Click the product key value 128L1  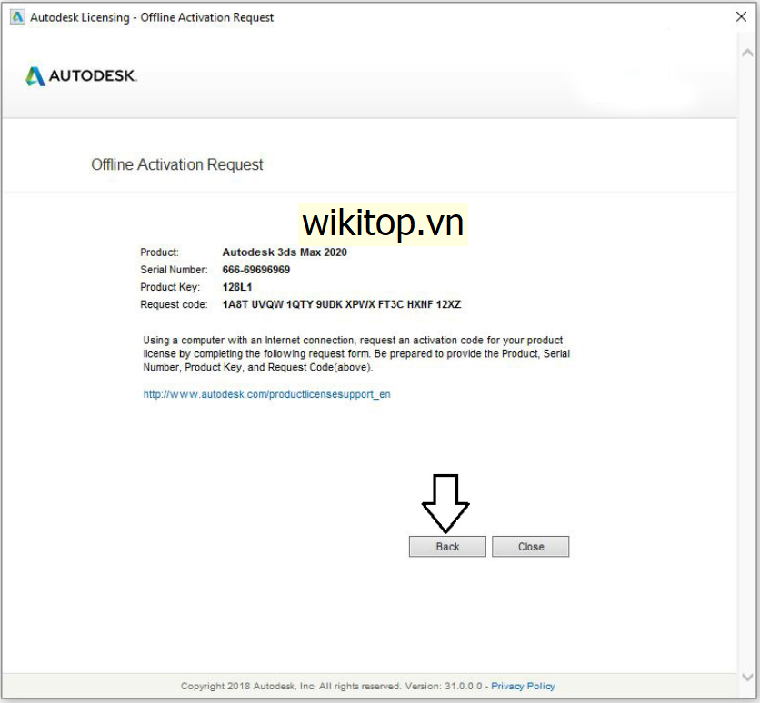coord(236,287)
